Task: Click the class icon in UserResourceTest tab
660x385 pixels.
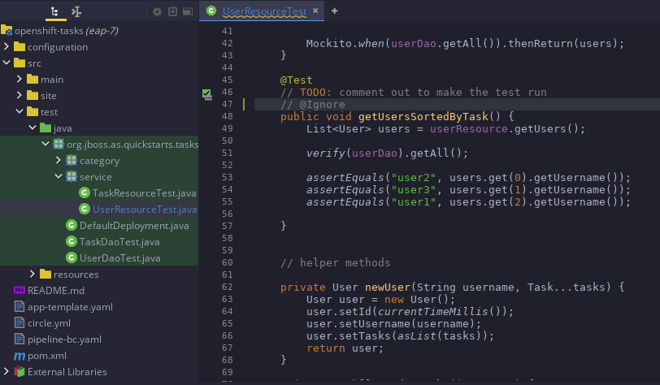Action: 211,11
